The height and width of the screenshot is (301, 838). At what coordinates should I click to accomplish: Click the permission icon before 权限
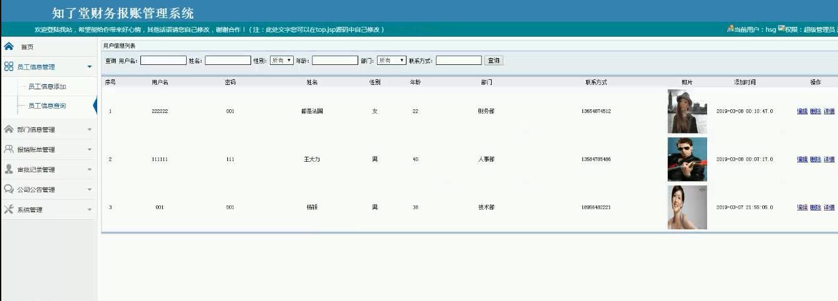coord(782,29)
